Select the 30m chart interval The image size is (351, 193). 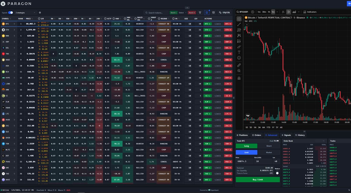(x=264, y=12)
